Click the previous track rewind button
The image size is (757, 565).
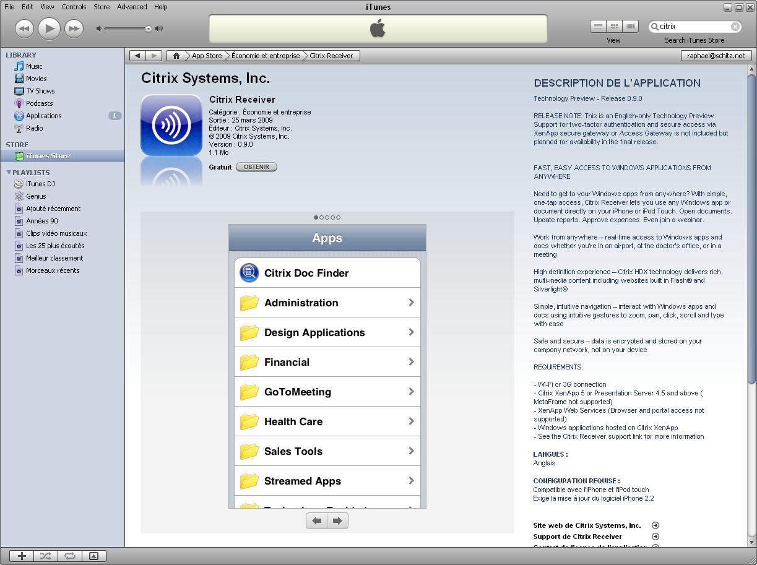pos(24,28)
